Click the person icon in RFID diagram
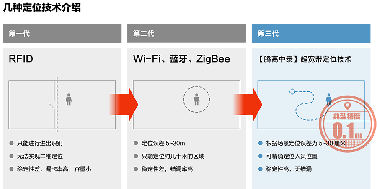The height and width of the screenshot is (189, 377). (69, 99)
